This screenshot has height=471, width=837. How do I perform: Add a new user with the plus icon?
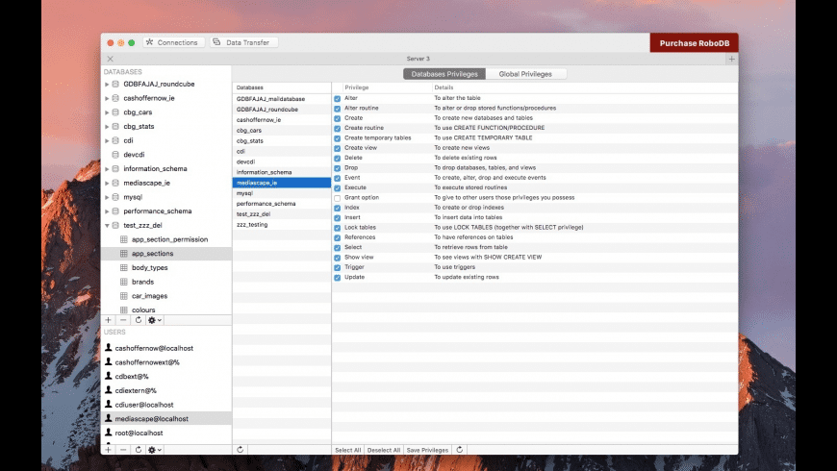tap(108, 449)
